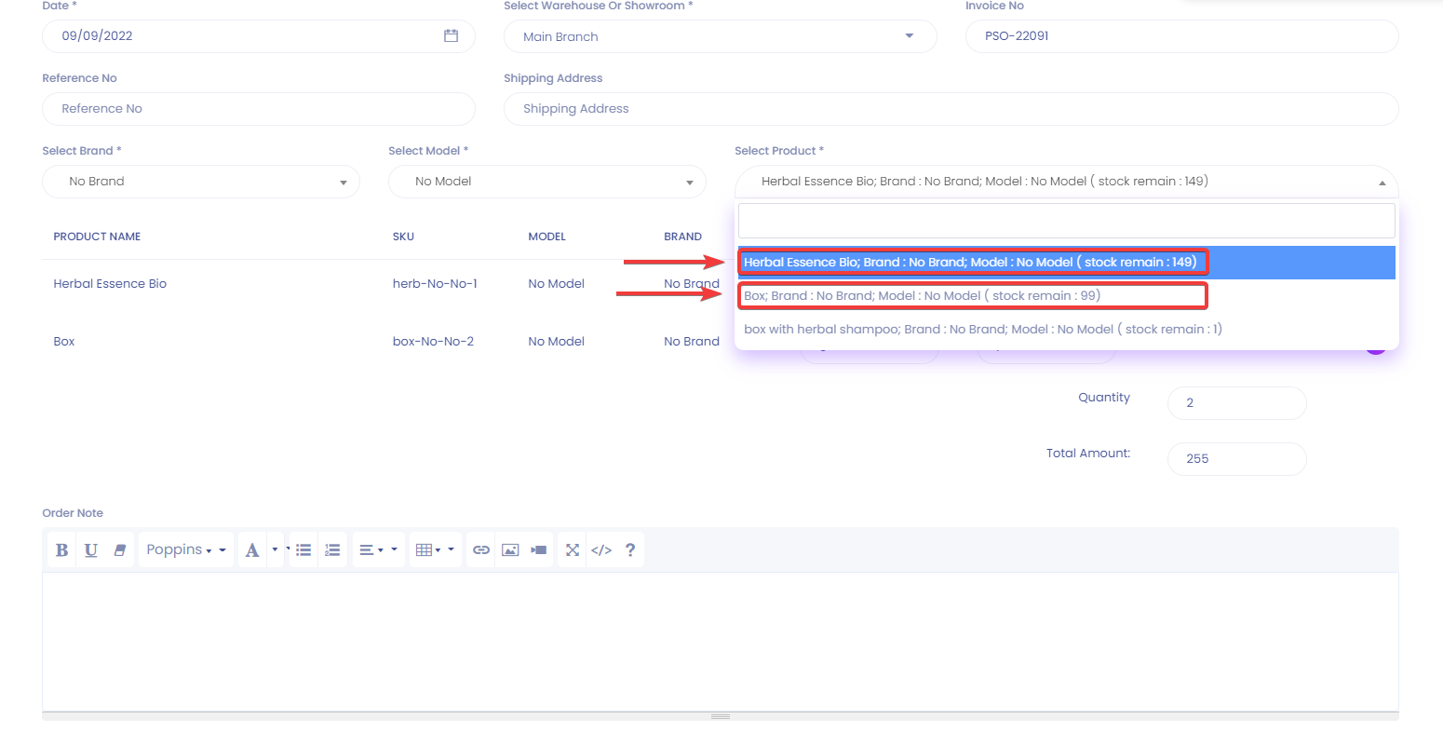Open the Select Brand dropdown

201,182
